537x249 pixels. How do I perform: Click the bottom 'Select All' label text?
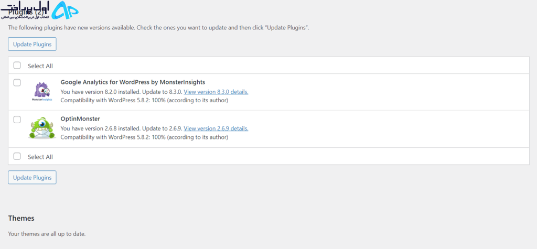click(40, 157)
